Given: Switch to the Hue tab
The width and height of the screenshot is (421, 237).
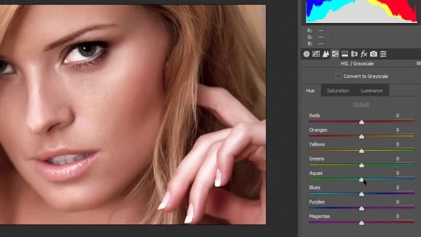Looking at the screenshot, I should pos(310,91).
